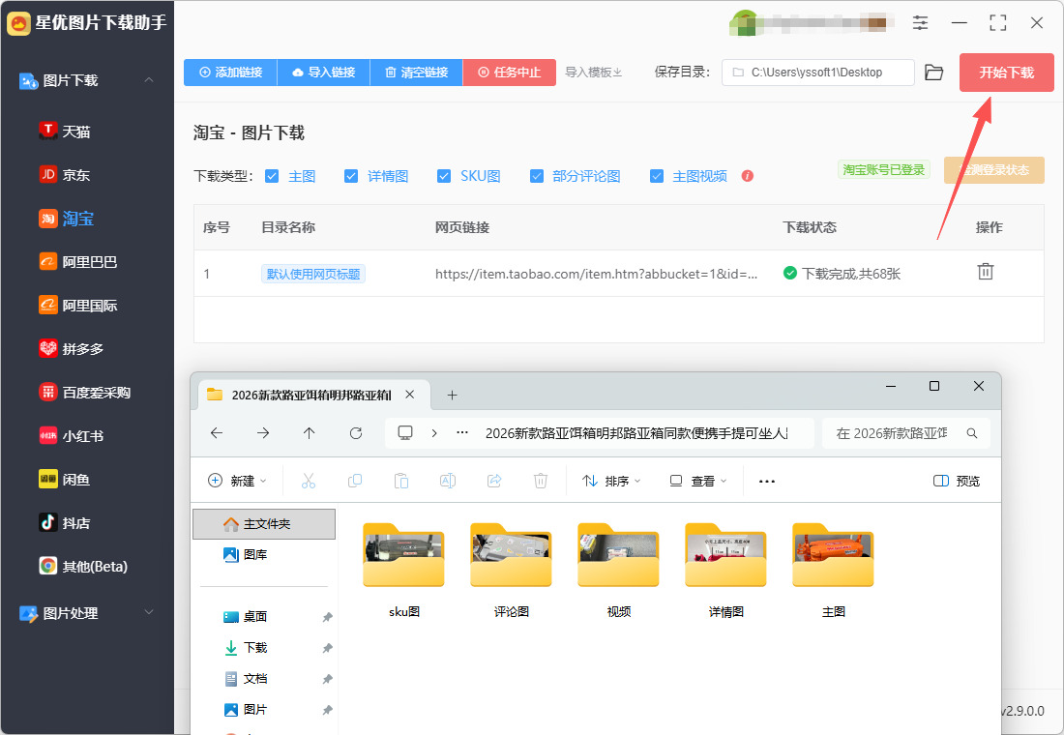Select the sku图 folder
Viewport: 1064px width, 735px height.
[403, 569]
